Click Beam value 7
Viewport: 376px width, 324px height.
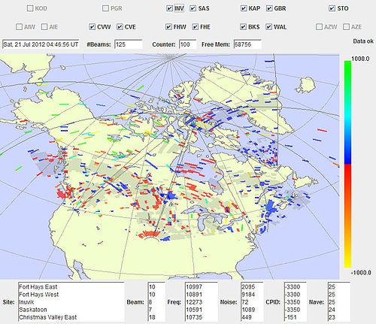[150, 310]
